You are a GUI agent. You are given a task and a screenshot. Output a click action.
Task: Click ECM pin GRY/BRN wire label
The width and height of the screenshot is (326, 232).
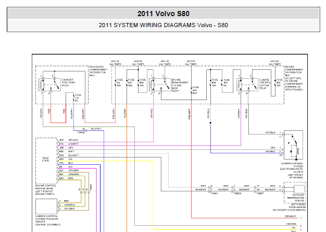coord(73,170)
